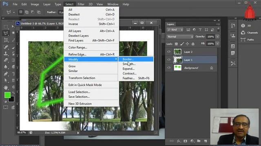261x146 pixels.
Task: Open the Opacity slider arrow
Action: coord(217,36)
